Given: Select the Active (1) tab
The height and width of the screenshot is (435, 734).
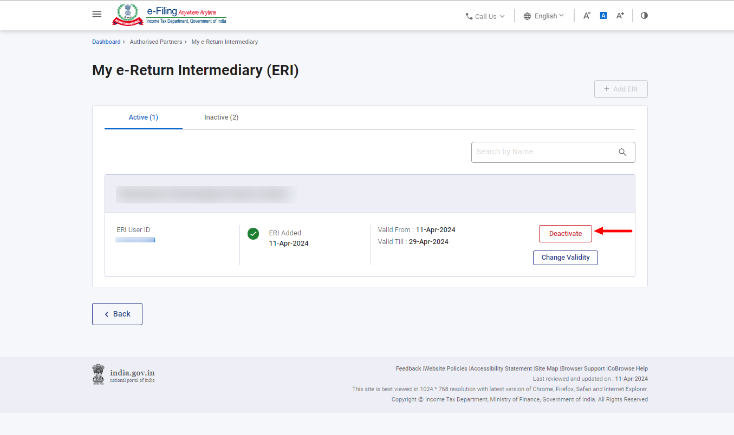Looking at the screenshot, I should (x=143, y=117).
